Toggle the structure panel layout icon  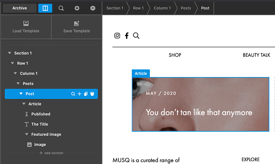tap(45, 8)
